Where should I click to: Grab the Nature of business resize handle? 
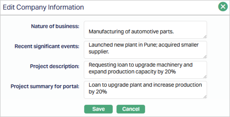tap(205, 36)
